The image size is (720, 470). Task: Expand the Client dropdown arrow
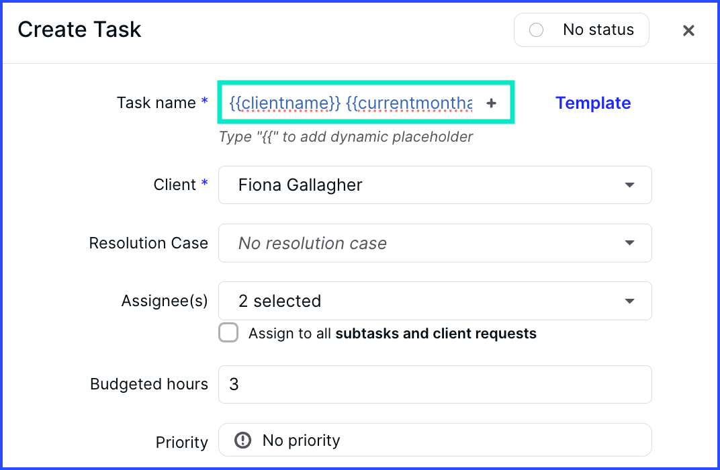(x=629, y=185)
